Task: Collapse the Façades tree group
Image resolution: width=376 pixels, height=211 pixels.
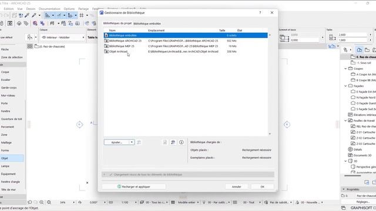Action: (x=345, y=86)
